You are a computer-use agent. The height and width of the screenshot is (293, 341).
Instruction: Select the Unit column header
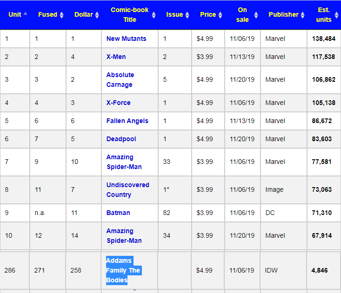[x=15, y=14]
